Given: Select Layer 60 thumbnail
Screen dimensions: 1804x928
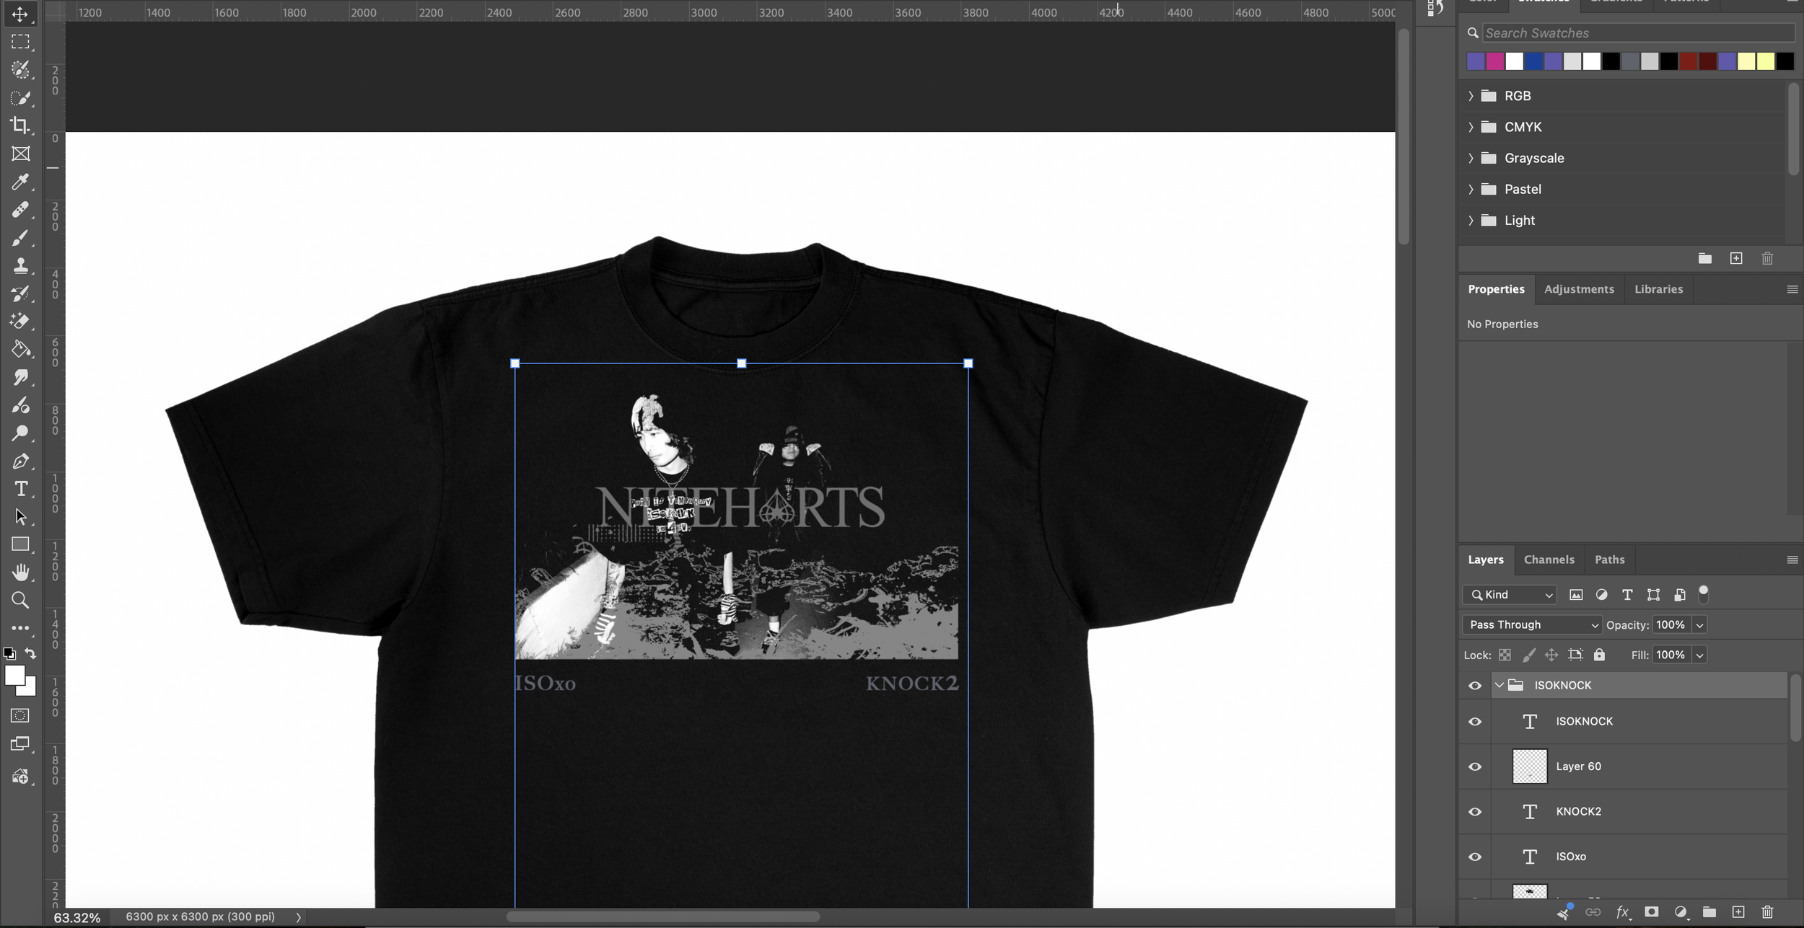Looking at the screenshot, I should [1529, 766].
